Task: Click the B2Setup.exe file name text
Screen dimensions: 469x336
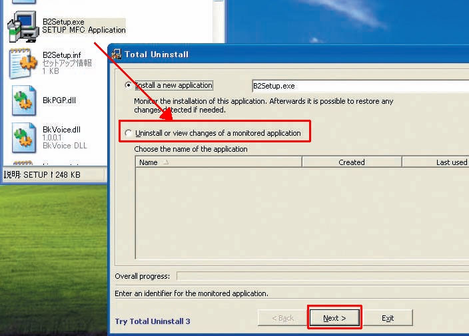Action: [x=63, y=22]
